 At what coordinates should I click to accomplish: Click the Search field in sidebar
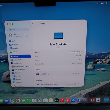coord(18,30)
